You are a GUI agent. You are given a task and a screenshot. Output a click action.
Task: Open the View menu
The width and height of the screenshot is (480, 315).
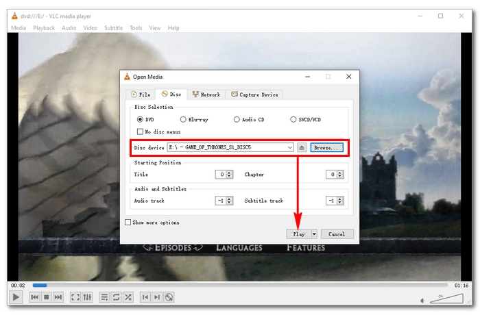coord(155,28)
